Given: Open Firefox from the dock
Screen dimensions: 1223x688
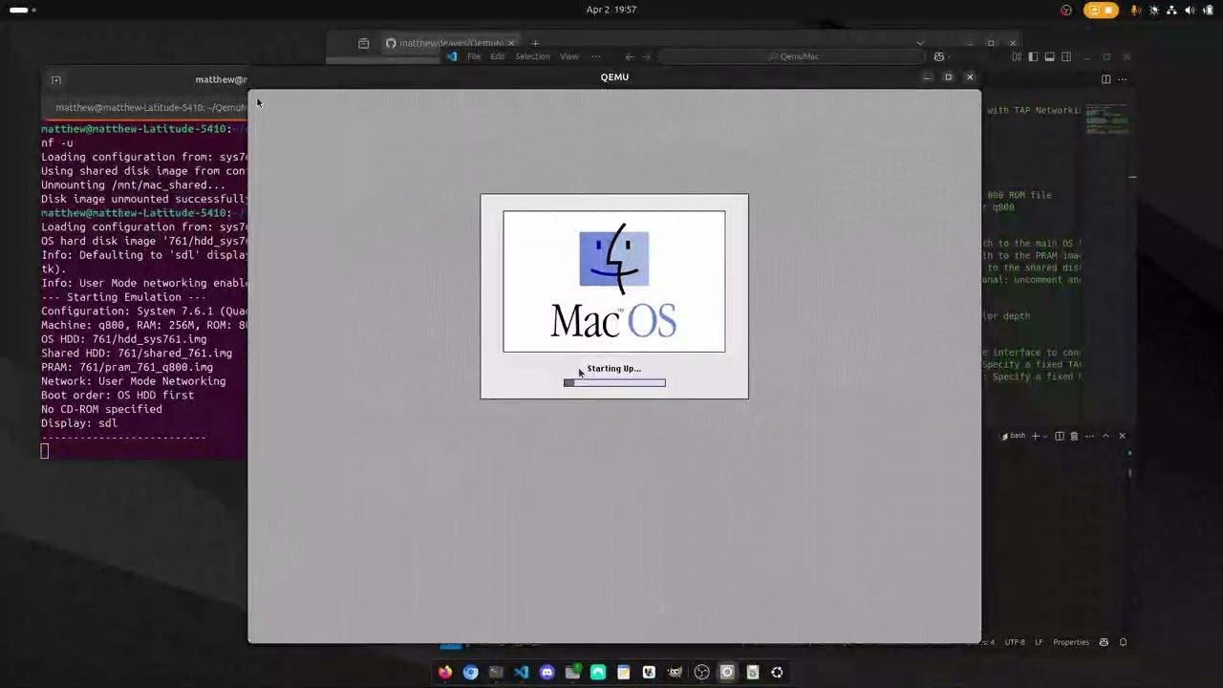Looking at the screenshot, I should click(x=444, y=672).
